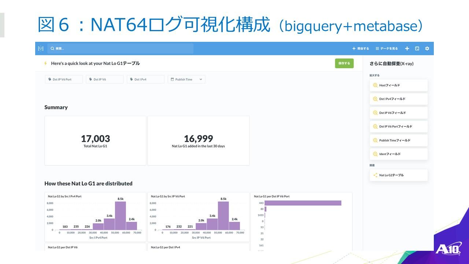Click the green 保存する save button
Viewport: 469px width, 264px height.
coord(344,63)
